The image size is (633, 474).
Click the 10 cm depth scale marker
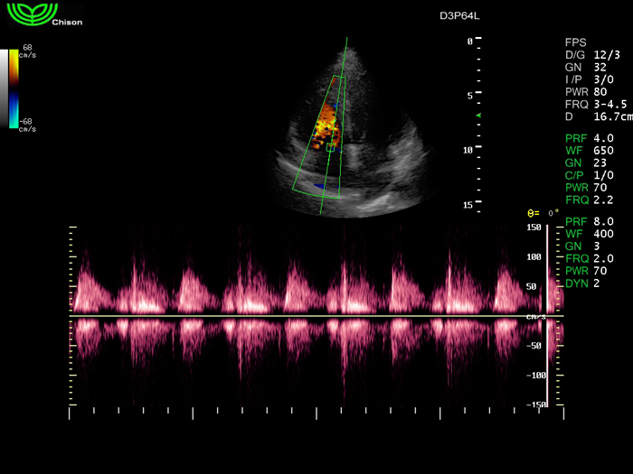pyautogui.click(x=469, y=151)
